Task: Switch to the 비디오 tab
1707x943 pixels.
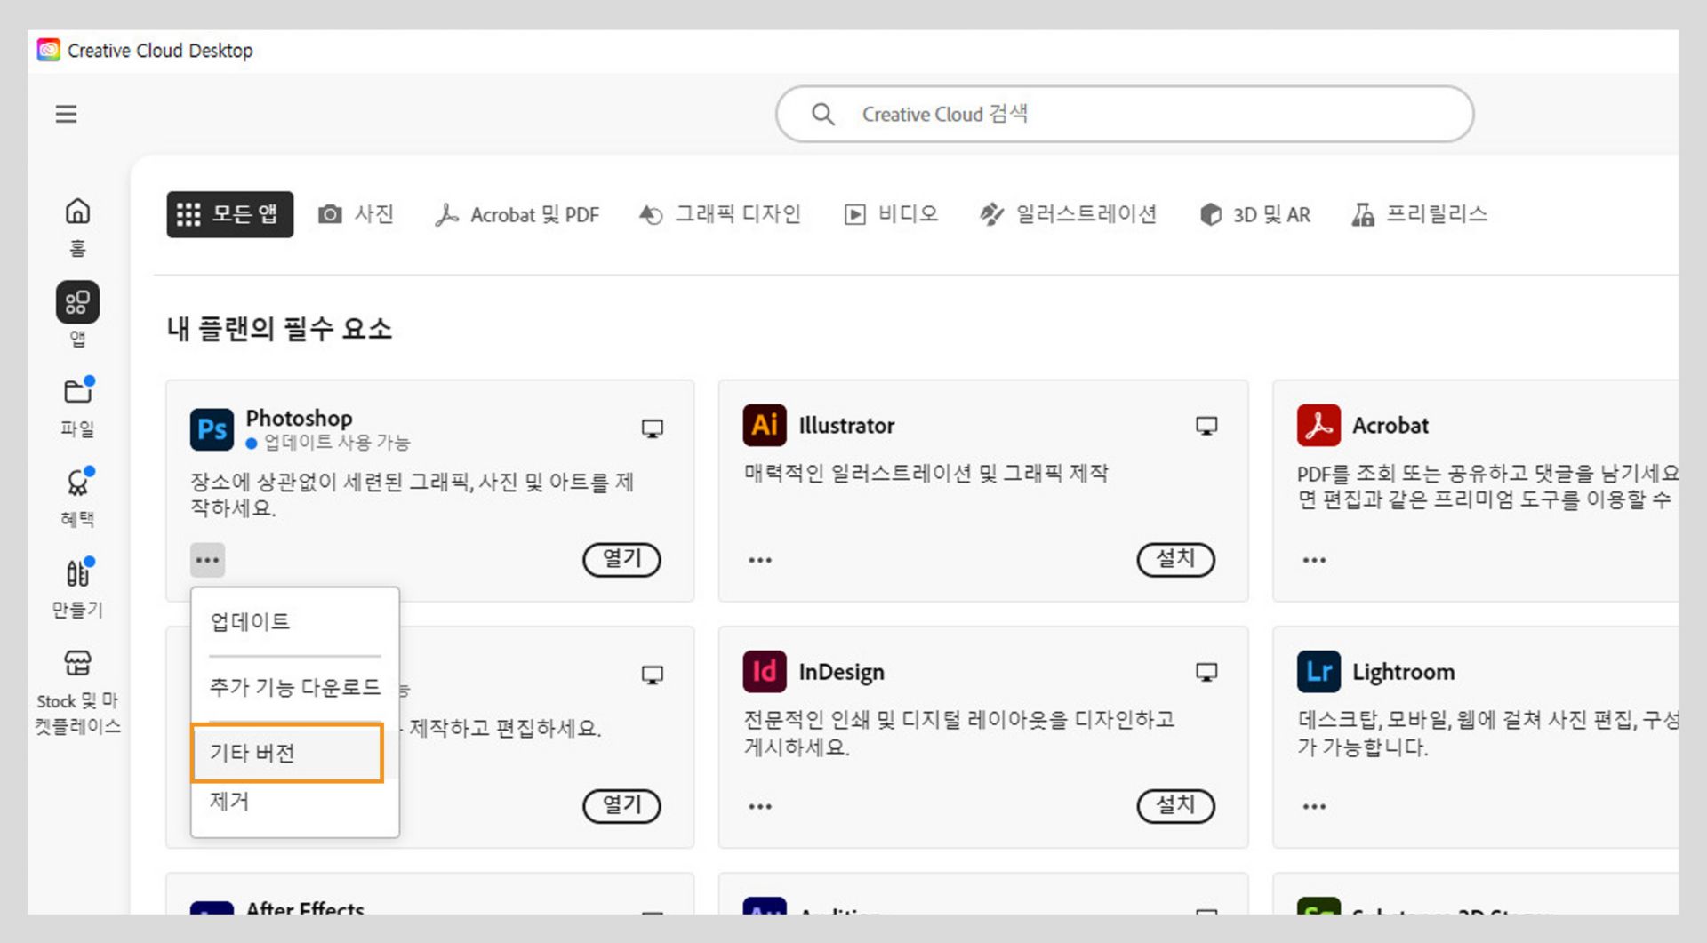Action: [x=892, y=214]
